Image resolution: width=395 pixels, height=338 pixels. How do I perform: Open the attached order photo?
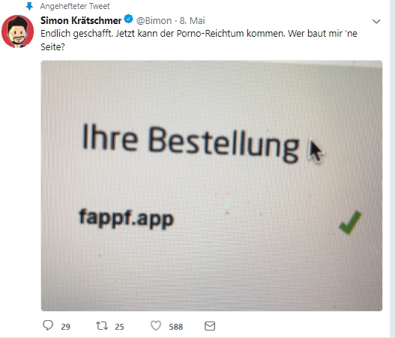(x=211, y=186)
